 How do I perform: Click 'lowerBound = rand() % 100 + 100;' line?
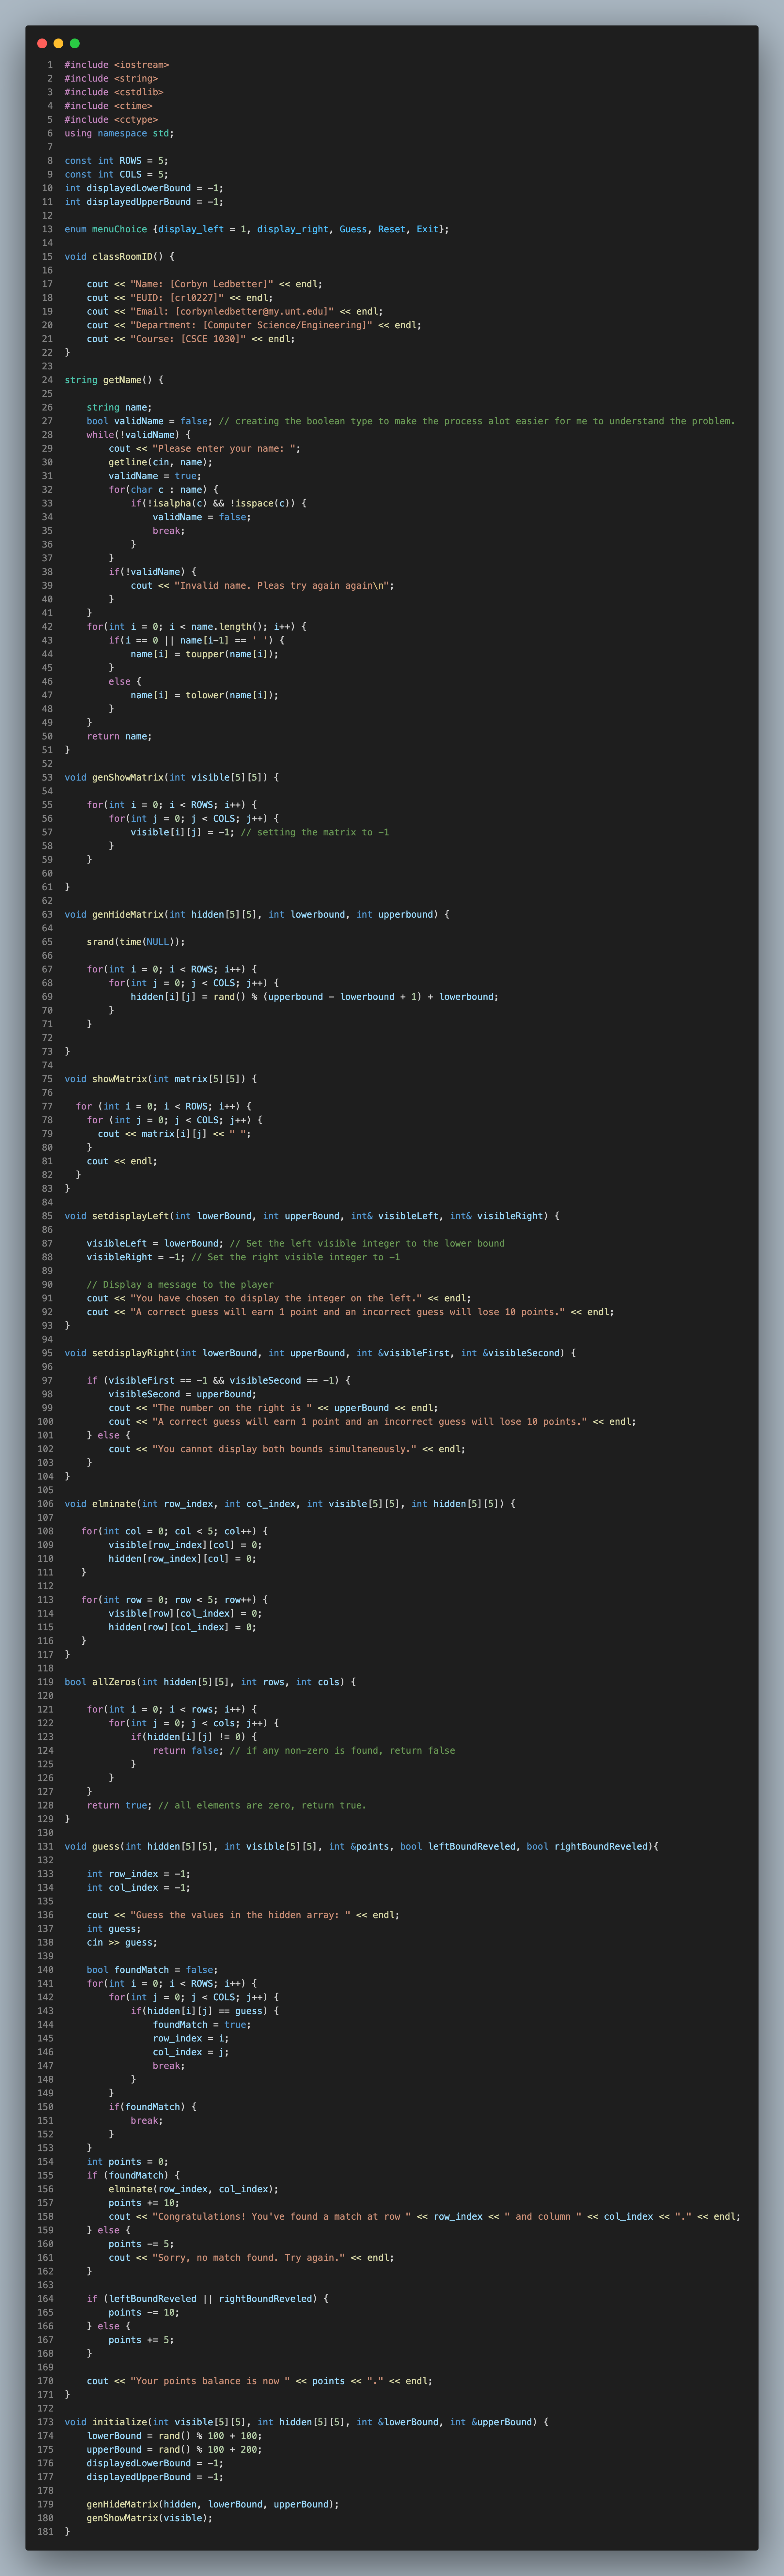[174, 2436]
